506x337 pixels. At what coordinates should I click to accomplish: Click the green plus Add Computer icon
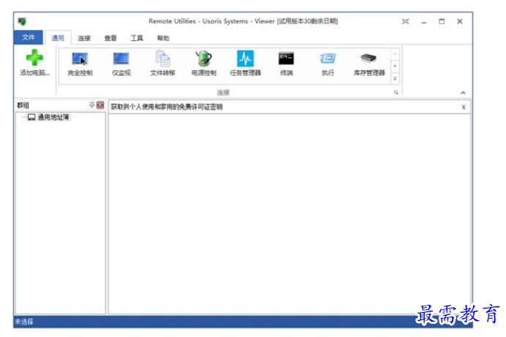click(34, 57)
